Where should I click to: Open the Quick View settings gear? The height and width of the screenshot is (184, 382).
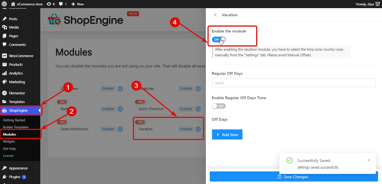coord(120,88)
